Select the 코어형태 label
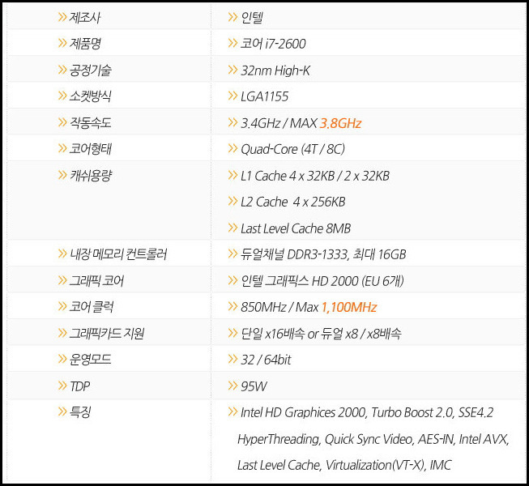This screenshot has height=486, width=529. 90,149
